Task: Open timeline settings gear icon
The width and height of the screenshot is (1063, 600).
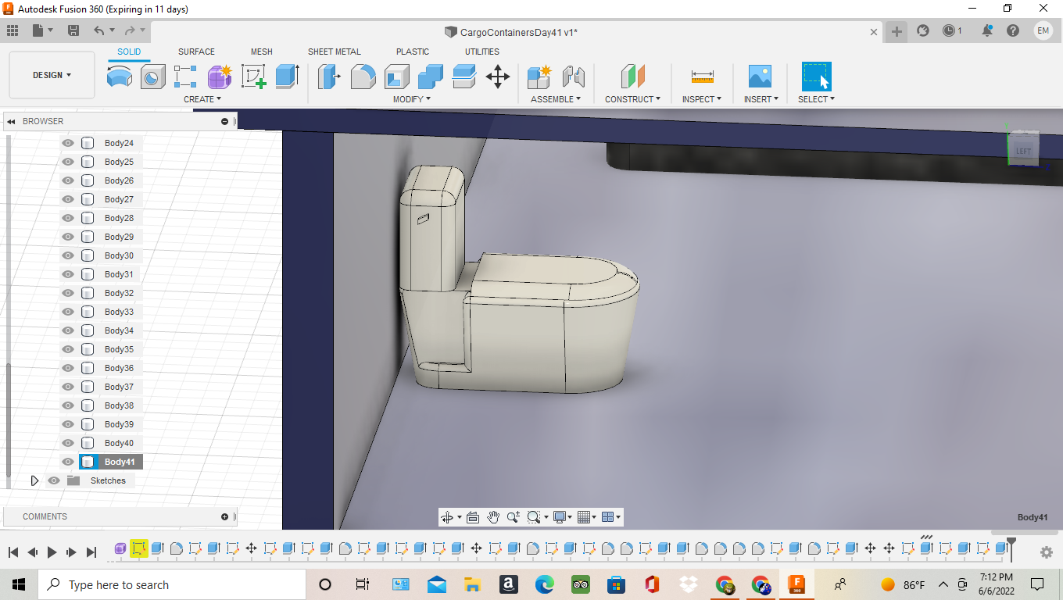Action: point(1047,552)
